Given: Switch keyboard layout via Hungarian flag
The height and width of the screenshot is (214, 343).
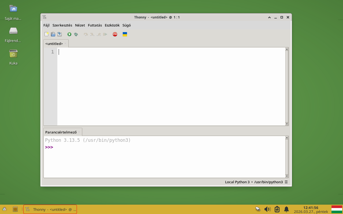Looking at the screenshot, I should pyautogui.click(x=337, y=209).
